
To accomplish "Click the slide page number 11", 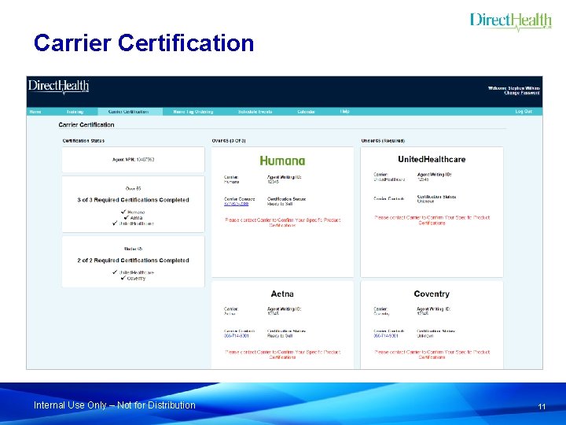I will coord(542,407).
